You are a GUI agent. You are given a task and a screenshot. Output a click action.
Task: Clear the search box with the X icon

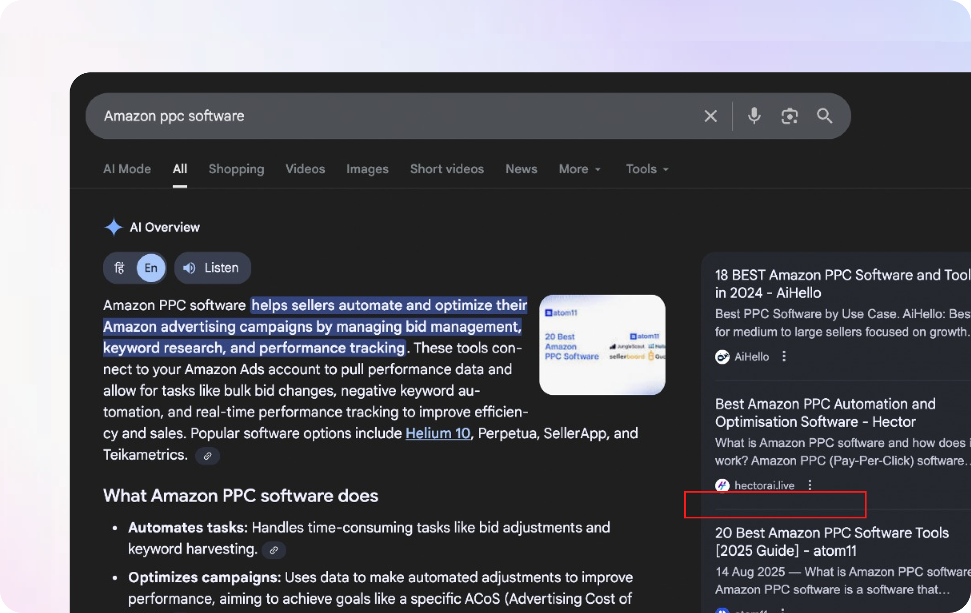(710, 116)
